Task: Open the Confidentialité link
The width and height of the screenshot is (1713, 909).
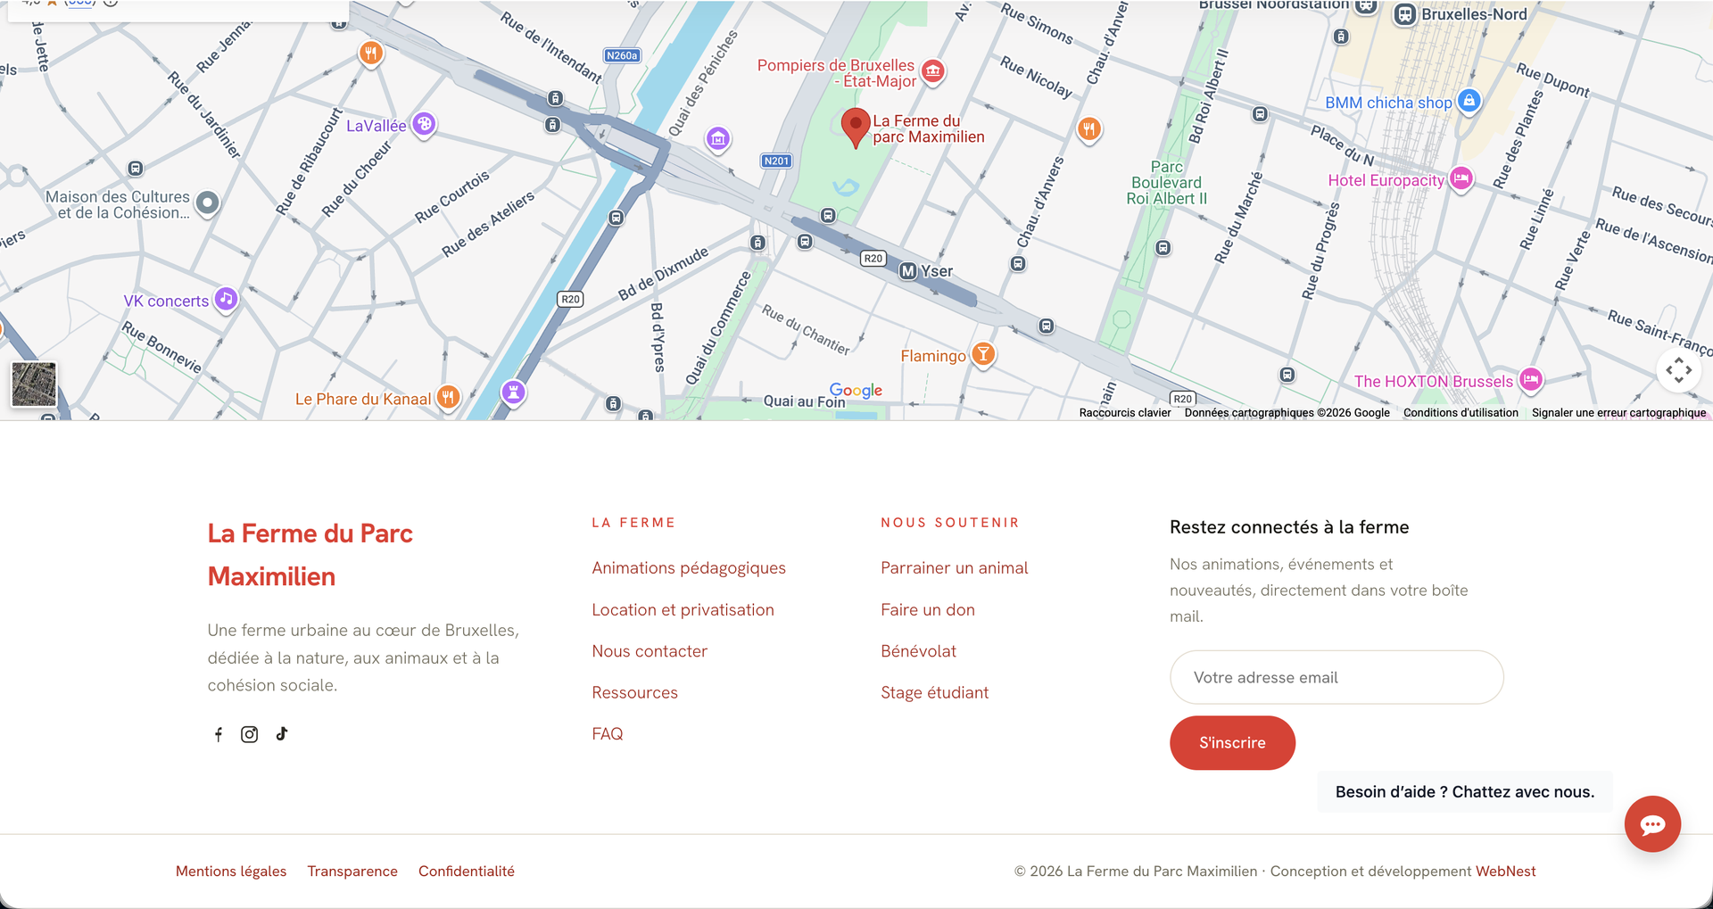Action: [x=467, y=872]
